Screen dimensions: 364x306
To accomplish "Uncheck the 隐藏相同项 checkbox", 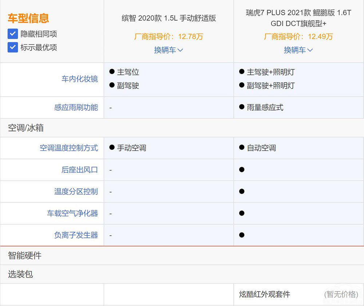I will point(13,34).
